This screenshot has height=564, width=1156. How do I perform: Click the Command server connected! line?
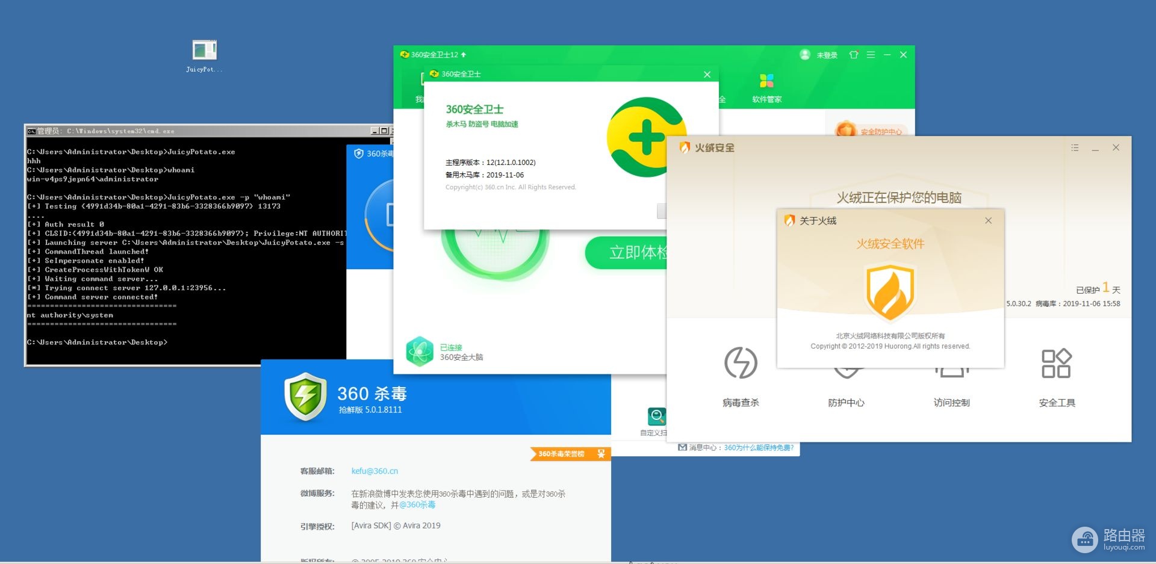pyautogui.click(x=92, y=297)
